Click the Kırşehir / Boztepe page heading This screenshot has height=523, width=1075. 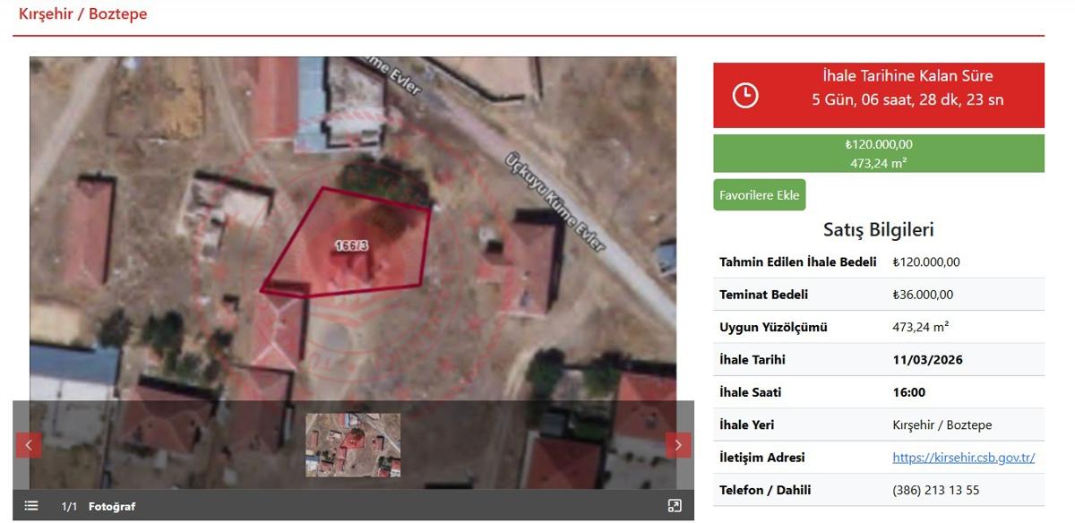point(83,14)
